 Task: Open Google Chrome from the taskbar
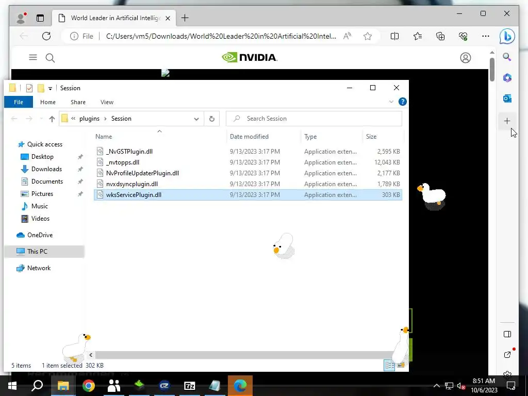(x=89, y=386)
